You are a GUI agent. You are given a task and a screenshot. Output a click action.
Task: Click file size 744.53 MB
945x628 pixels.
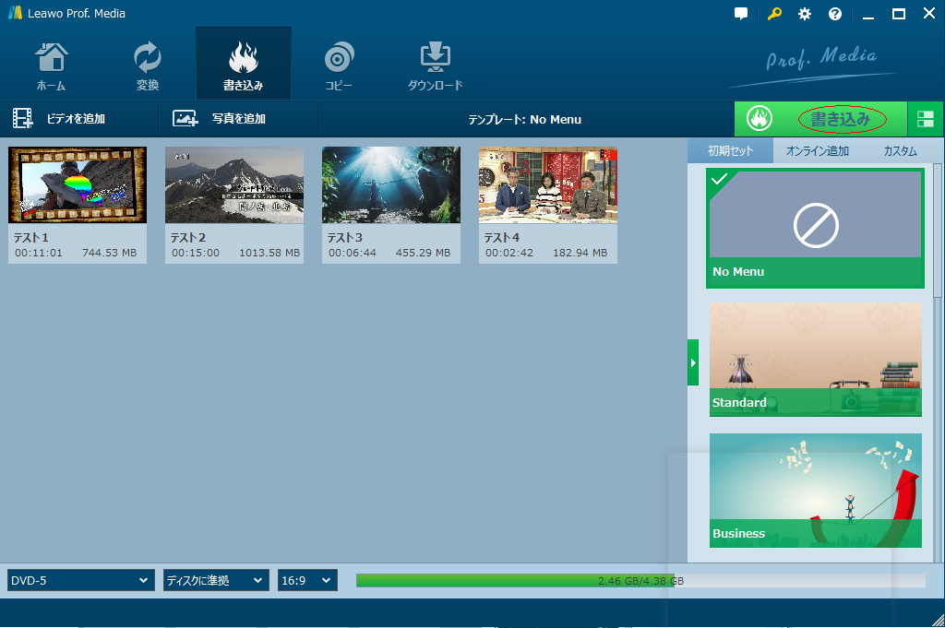click(110, 253)
